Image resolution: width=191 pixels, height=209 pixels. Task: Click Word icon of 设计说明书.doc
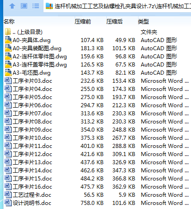point(8,203)
